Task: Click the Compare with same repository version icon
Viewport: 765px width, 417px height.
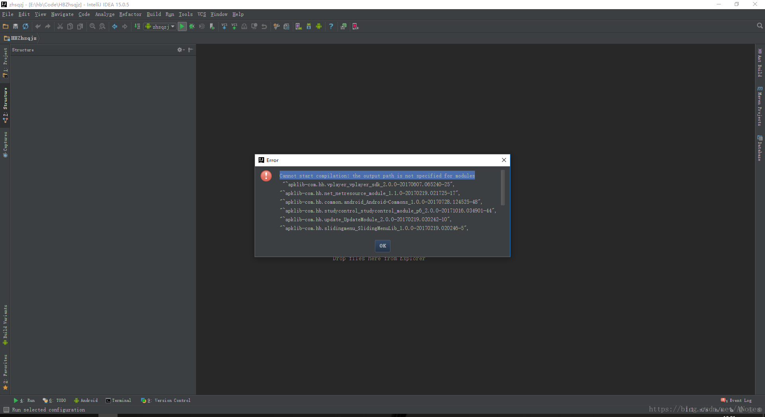Action: click(244, 26)
